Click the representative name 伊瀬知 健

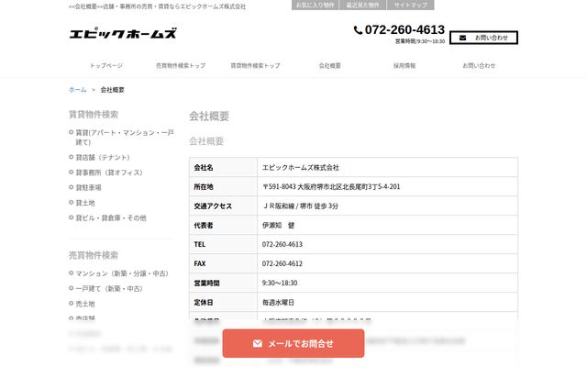click(278, 226)
